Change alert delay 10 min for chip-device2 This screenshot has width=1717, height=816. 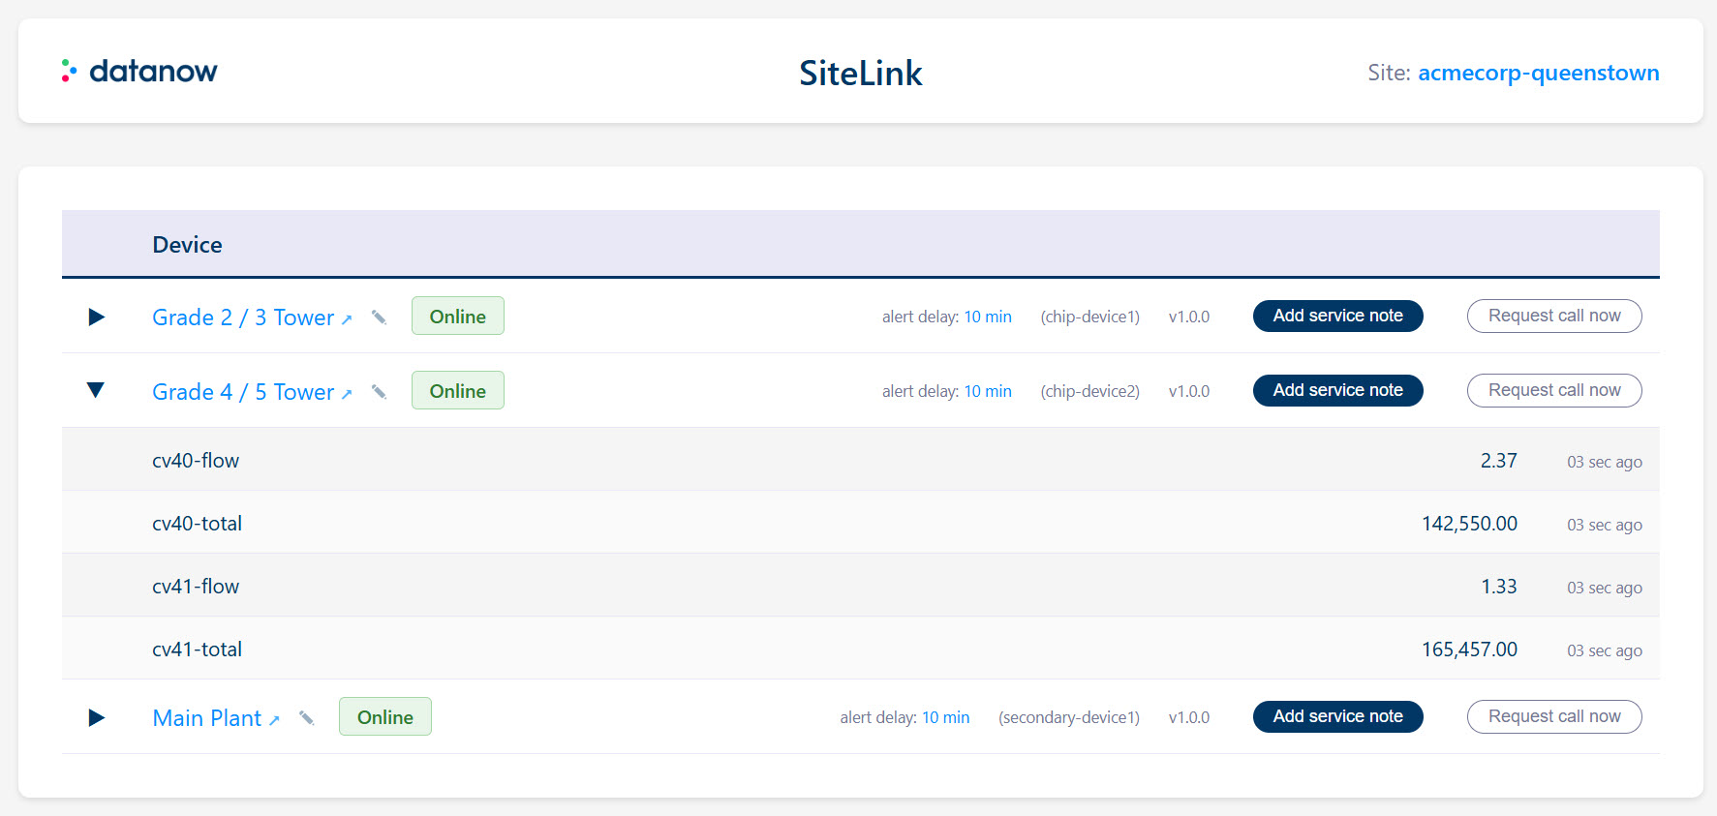(988, 391)
